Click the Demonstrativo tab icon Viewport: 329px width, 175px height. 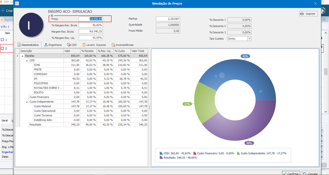[19, 45]
